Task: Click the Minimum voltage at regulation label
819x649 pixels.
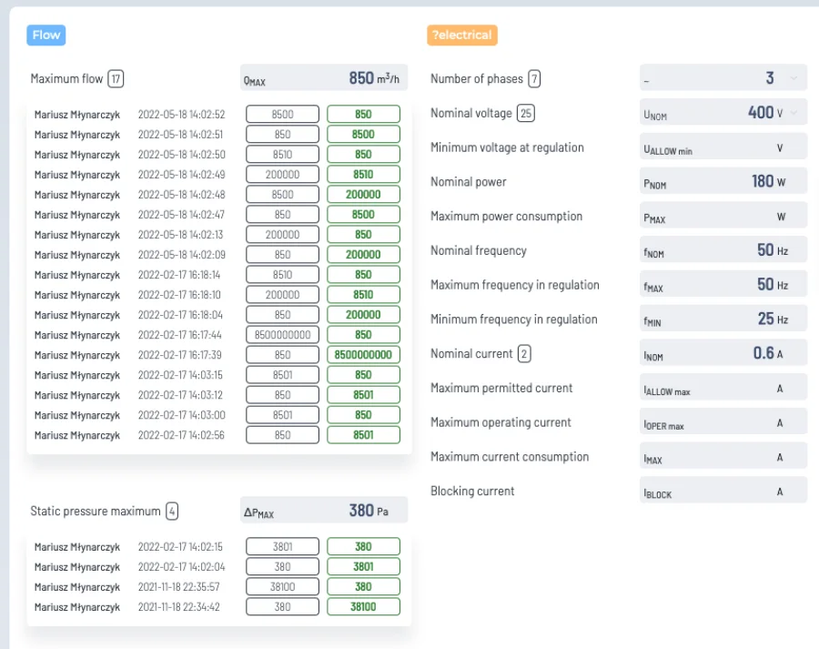Action: click(507, 147)
